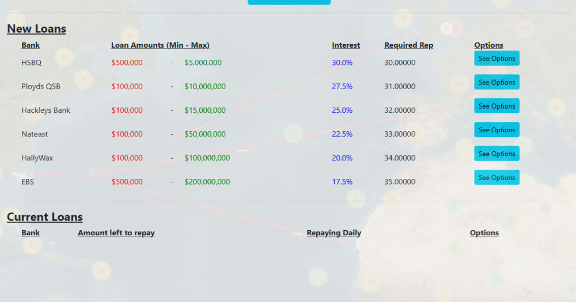576x302 pixels.
Task: Open See Options for EBS bank
Action: click(x=497, y=178)
